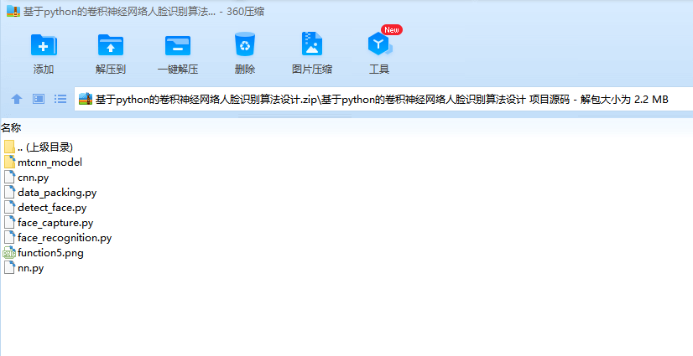Image resolution: width=693 pixels, height=356 pixels.
Task: Switch to the thumbnail view icon
Action: pyautogui.click(x=39, y=99)
